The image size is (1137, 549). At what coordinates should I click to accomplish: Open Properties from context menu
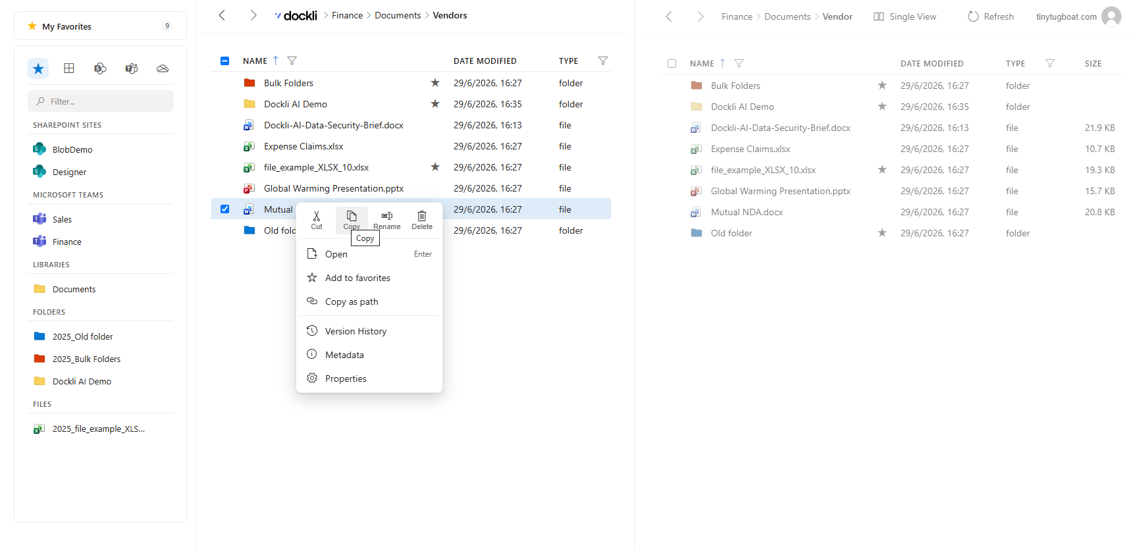point(369,379)
